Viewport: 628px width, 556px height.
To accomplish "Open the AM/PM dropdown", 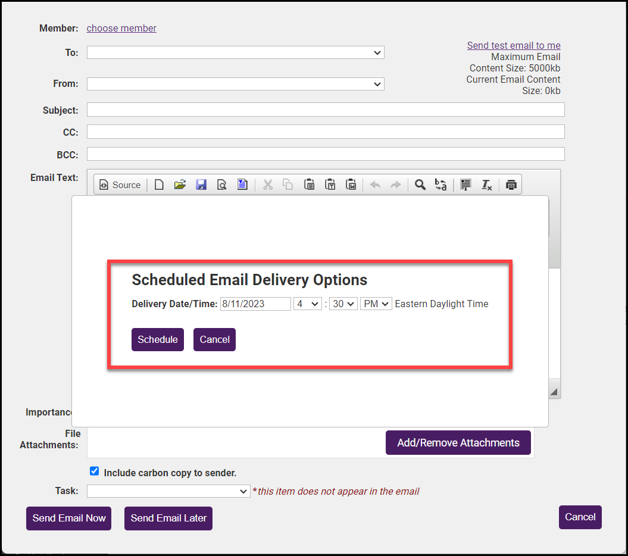I will tap(376, 304).
